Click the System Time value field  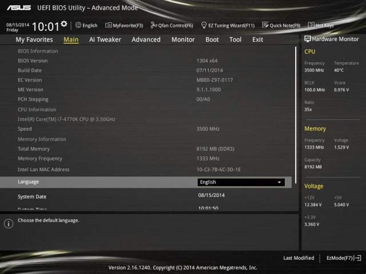pyautogui.click(x=208, y=208)
